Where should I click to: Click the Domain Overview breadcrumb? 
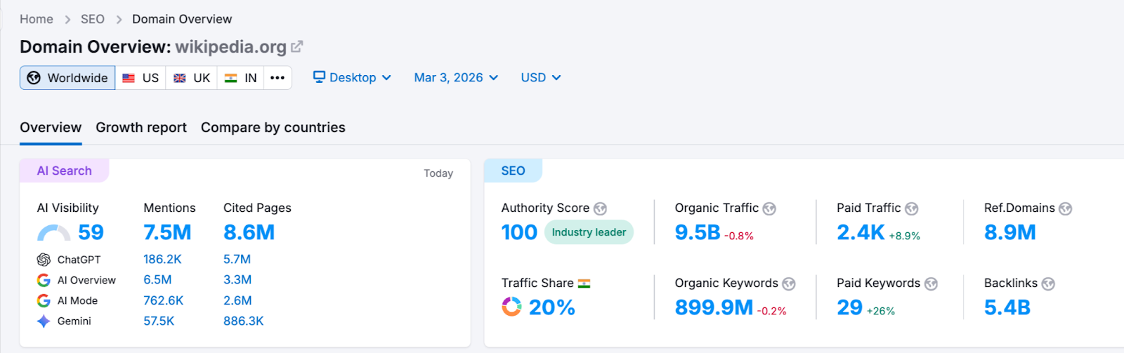pyautogui.click(x=182, y=19)
